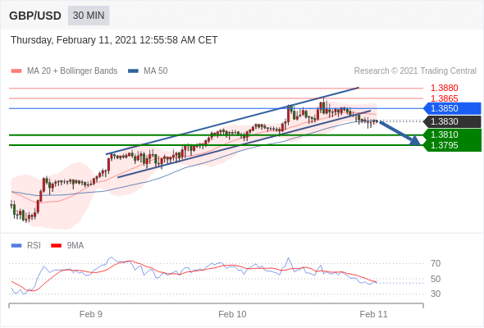Click the Research Trading Central copyright text
This screenshot has width=484, height=328.
point(415,71)
